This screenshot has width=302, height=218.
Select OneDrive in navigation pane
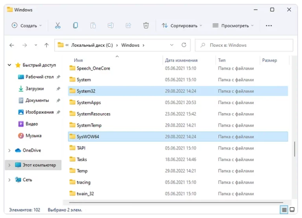tap(32, 150)
